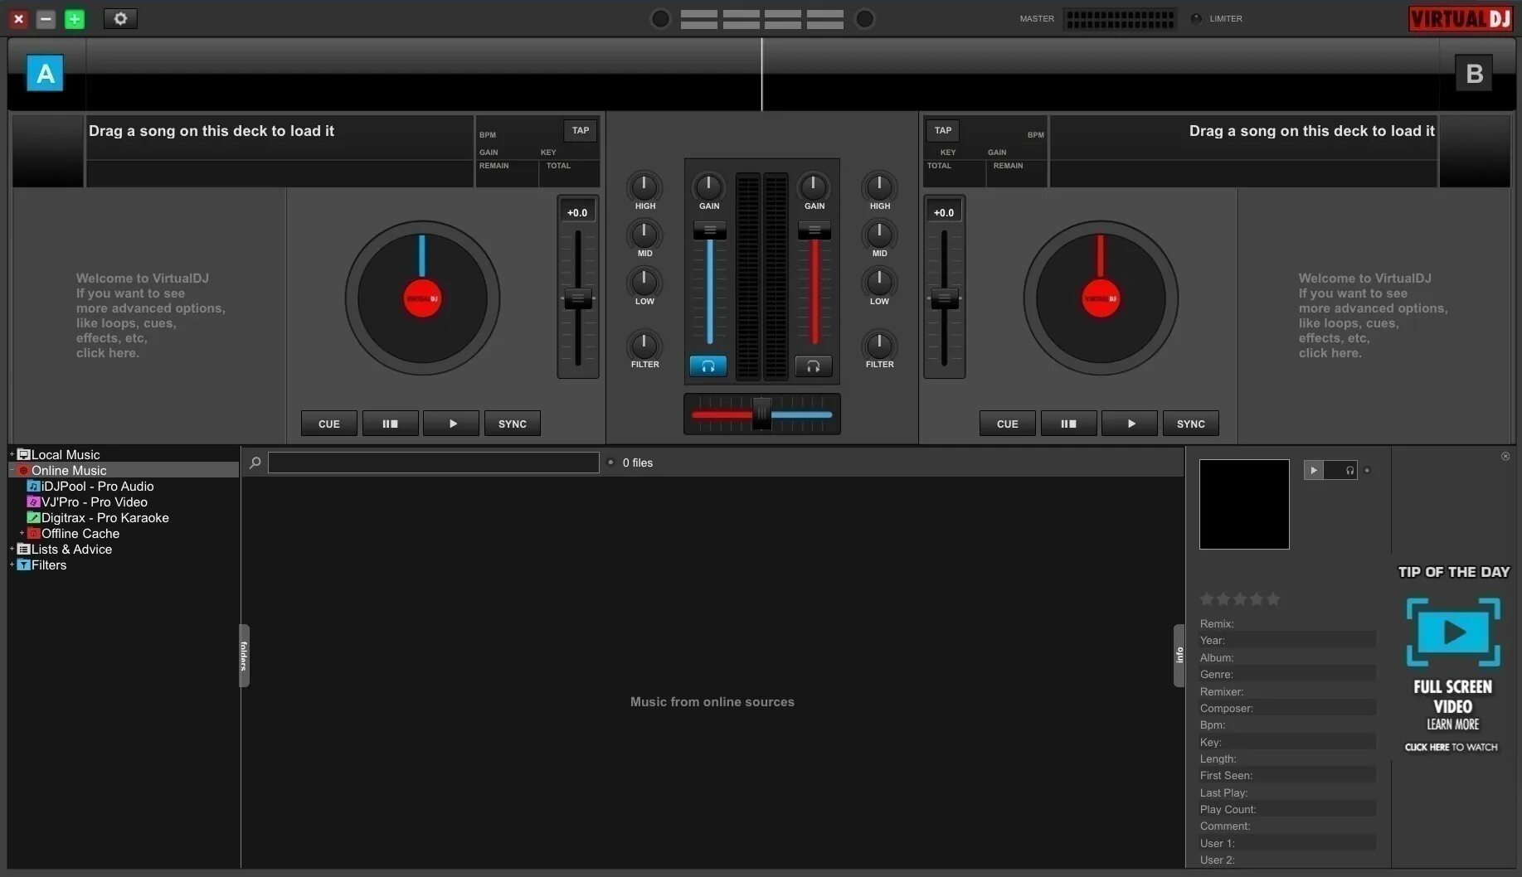Click the 'CLICK HERE TO WATCH' link

point(1451,747)
